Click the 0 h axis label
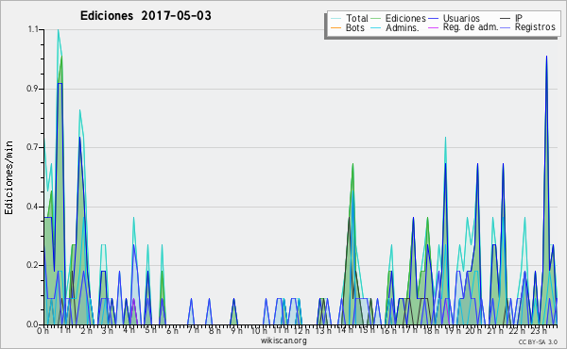 tap(43, 330)
